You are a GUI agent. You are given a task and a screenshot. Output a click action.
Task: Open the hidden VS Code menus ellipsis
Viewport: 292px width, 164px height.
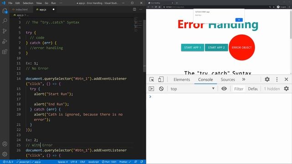[61, 3]
